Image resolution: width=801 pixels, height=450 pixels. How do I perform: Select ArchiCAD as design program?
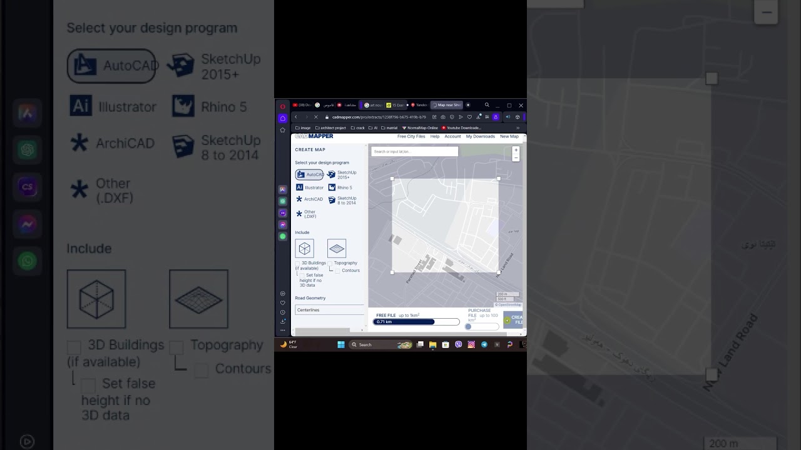[309, 199]
